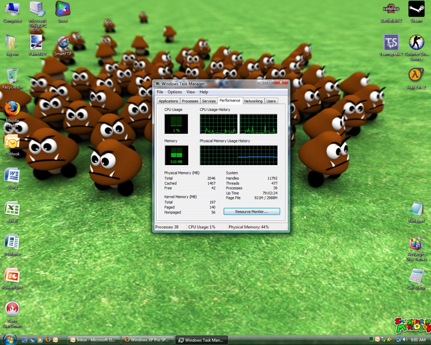The height and width of the screenshot is (345, 431).
Task: Launch Firefox from the Quick Launch bar
Action: [48, 340]
